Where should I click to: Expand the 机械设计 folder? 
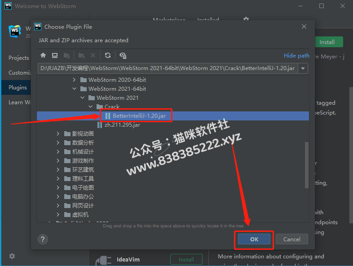tap(58, 152)
